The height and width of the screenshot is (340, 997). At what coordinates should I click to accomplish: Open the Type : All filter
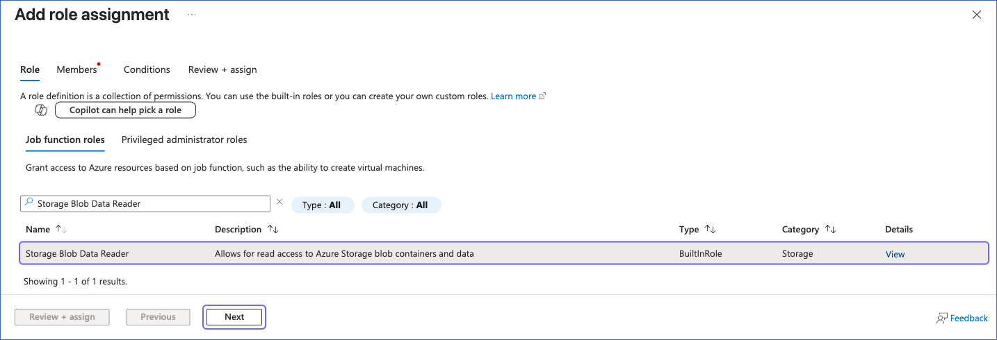point(323,205)
